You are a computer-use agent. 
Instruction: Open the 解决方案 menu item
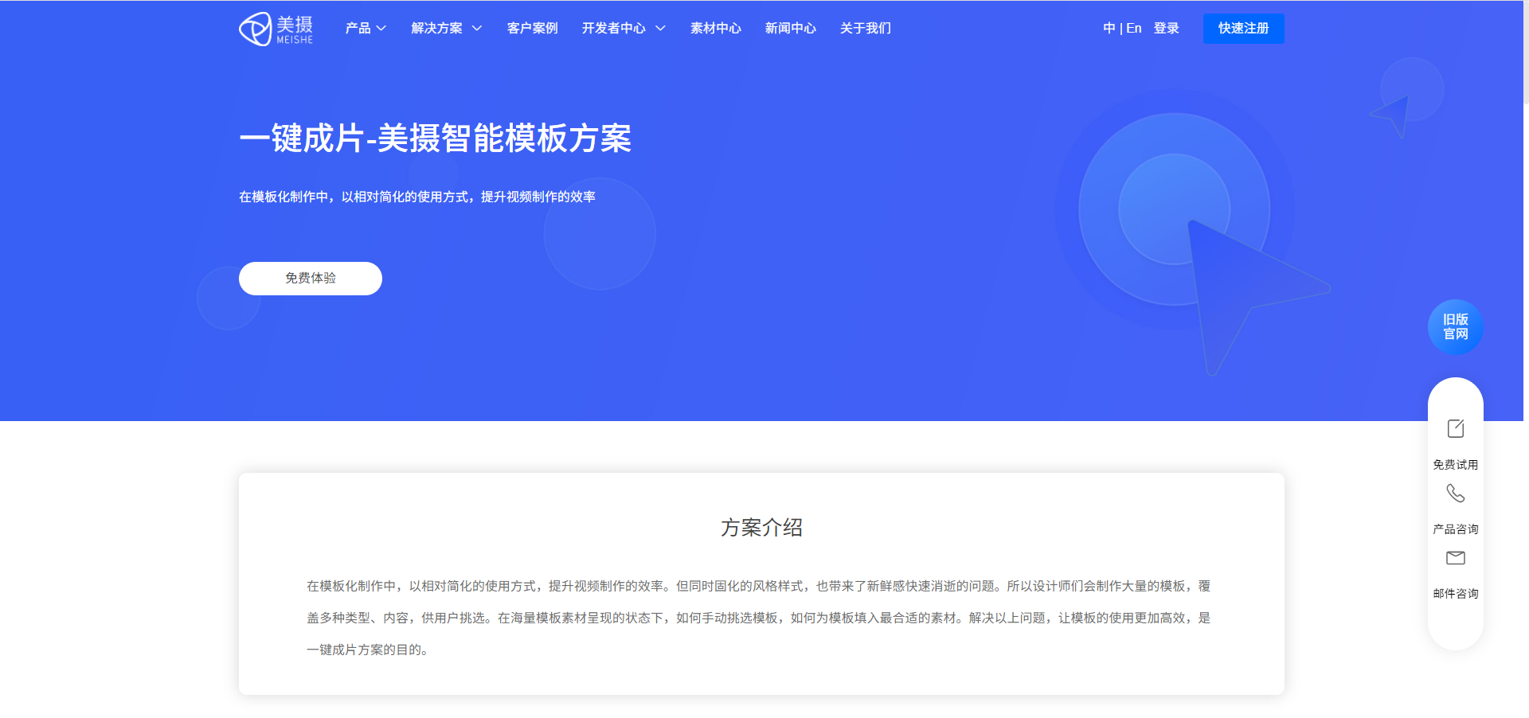pos(436,28)
